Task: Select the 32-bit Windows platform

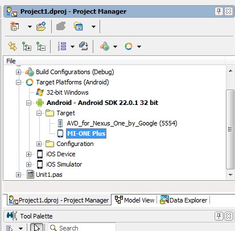Action: [68, 92]
